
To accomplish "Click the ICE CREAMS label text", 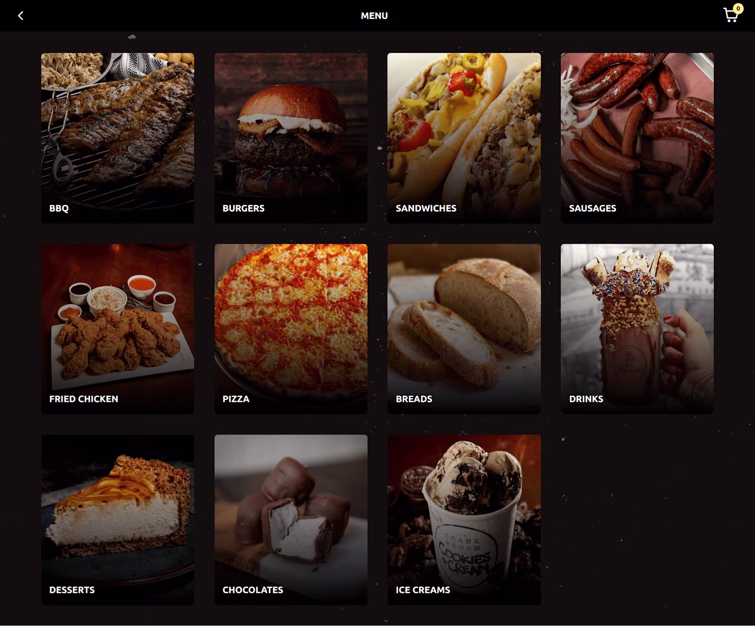I will 423,590.
